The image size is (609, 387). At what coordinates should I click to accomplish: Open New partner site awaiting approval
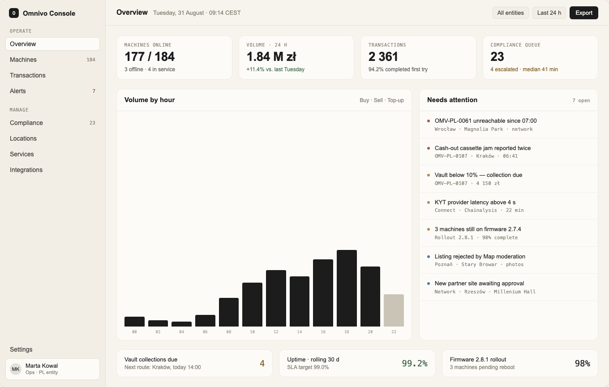[509, 287]
